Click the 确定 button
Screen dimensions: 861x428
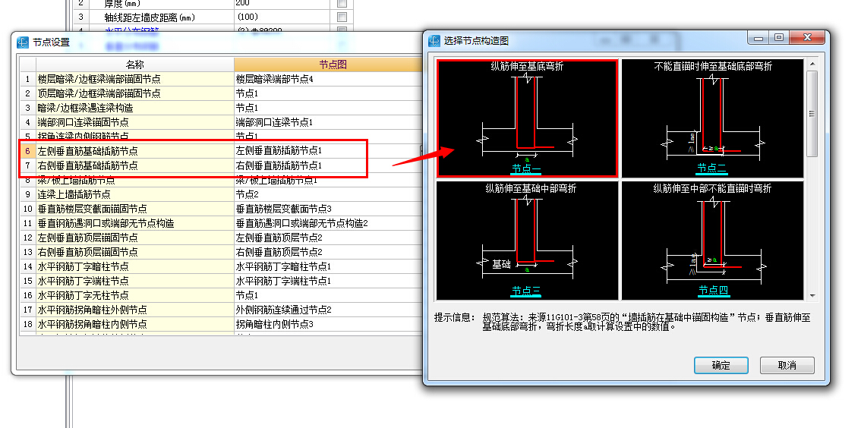pyautogui.click(x=721, y=366)
